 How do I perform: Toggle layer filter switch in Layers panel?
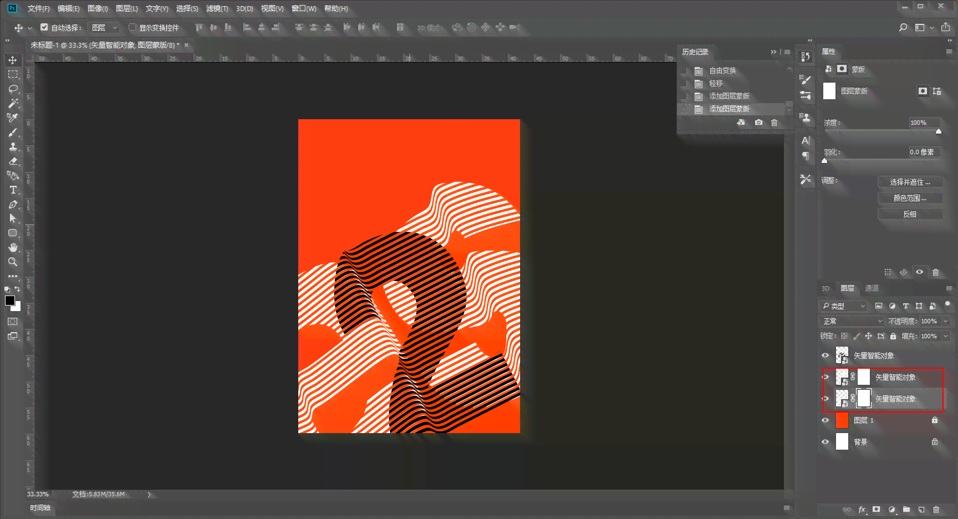click(947, 304)
